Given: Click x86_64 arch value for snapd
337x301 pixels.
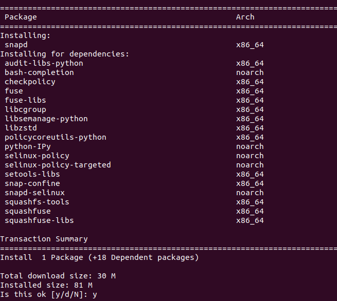Looking at the screenshot, I should point(250,45).
